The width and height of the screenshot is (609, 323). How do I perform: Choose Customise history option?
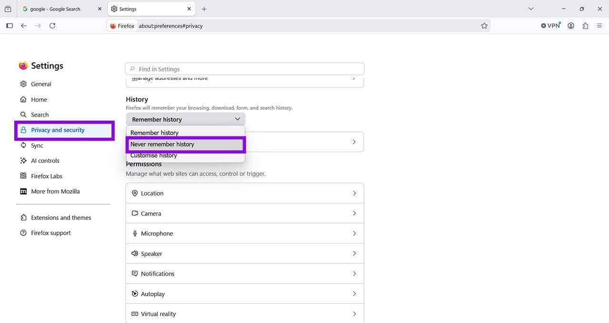point(186,155)
